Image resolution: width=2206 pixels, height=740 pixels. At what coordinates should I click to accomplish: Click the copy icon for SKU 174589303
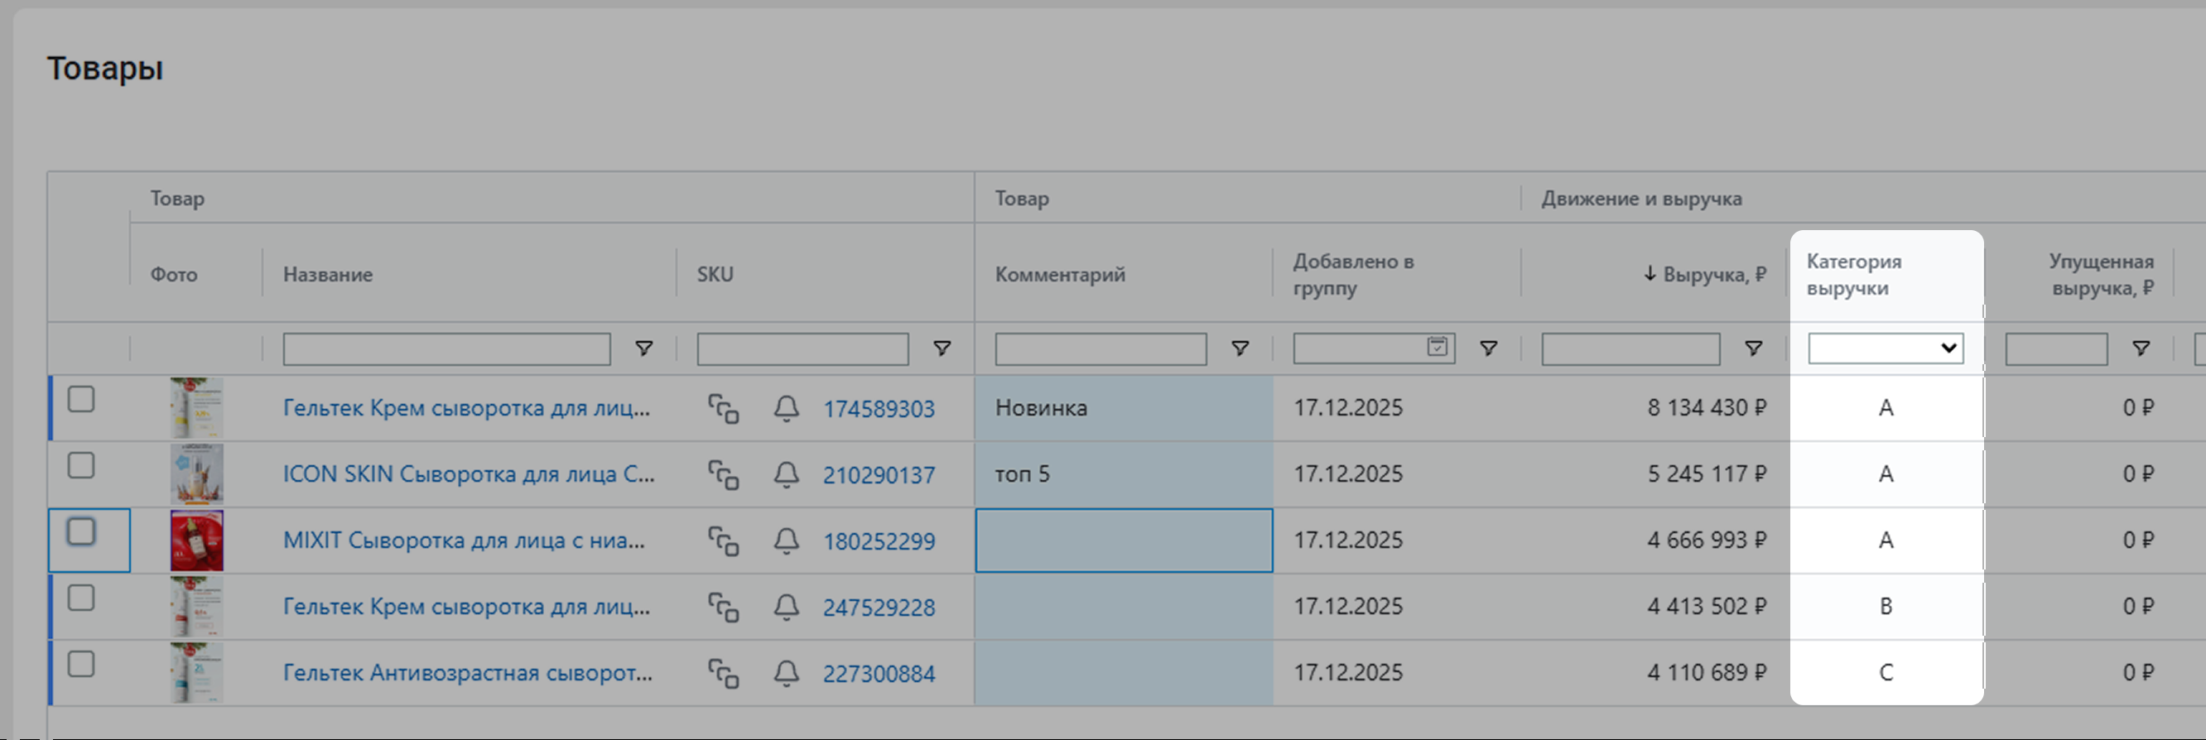[724, 409]
